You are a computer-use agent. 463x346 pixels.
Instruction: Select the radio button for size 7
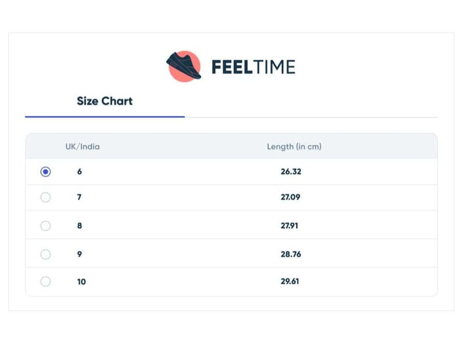[46, 198]
